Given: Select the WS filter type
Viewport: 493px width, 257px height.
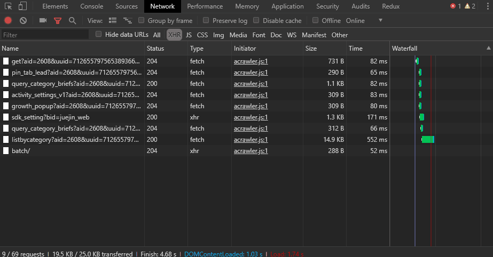Looking at the screenshot, I should coord(292,35).
